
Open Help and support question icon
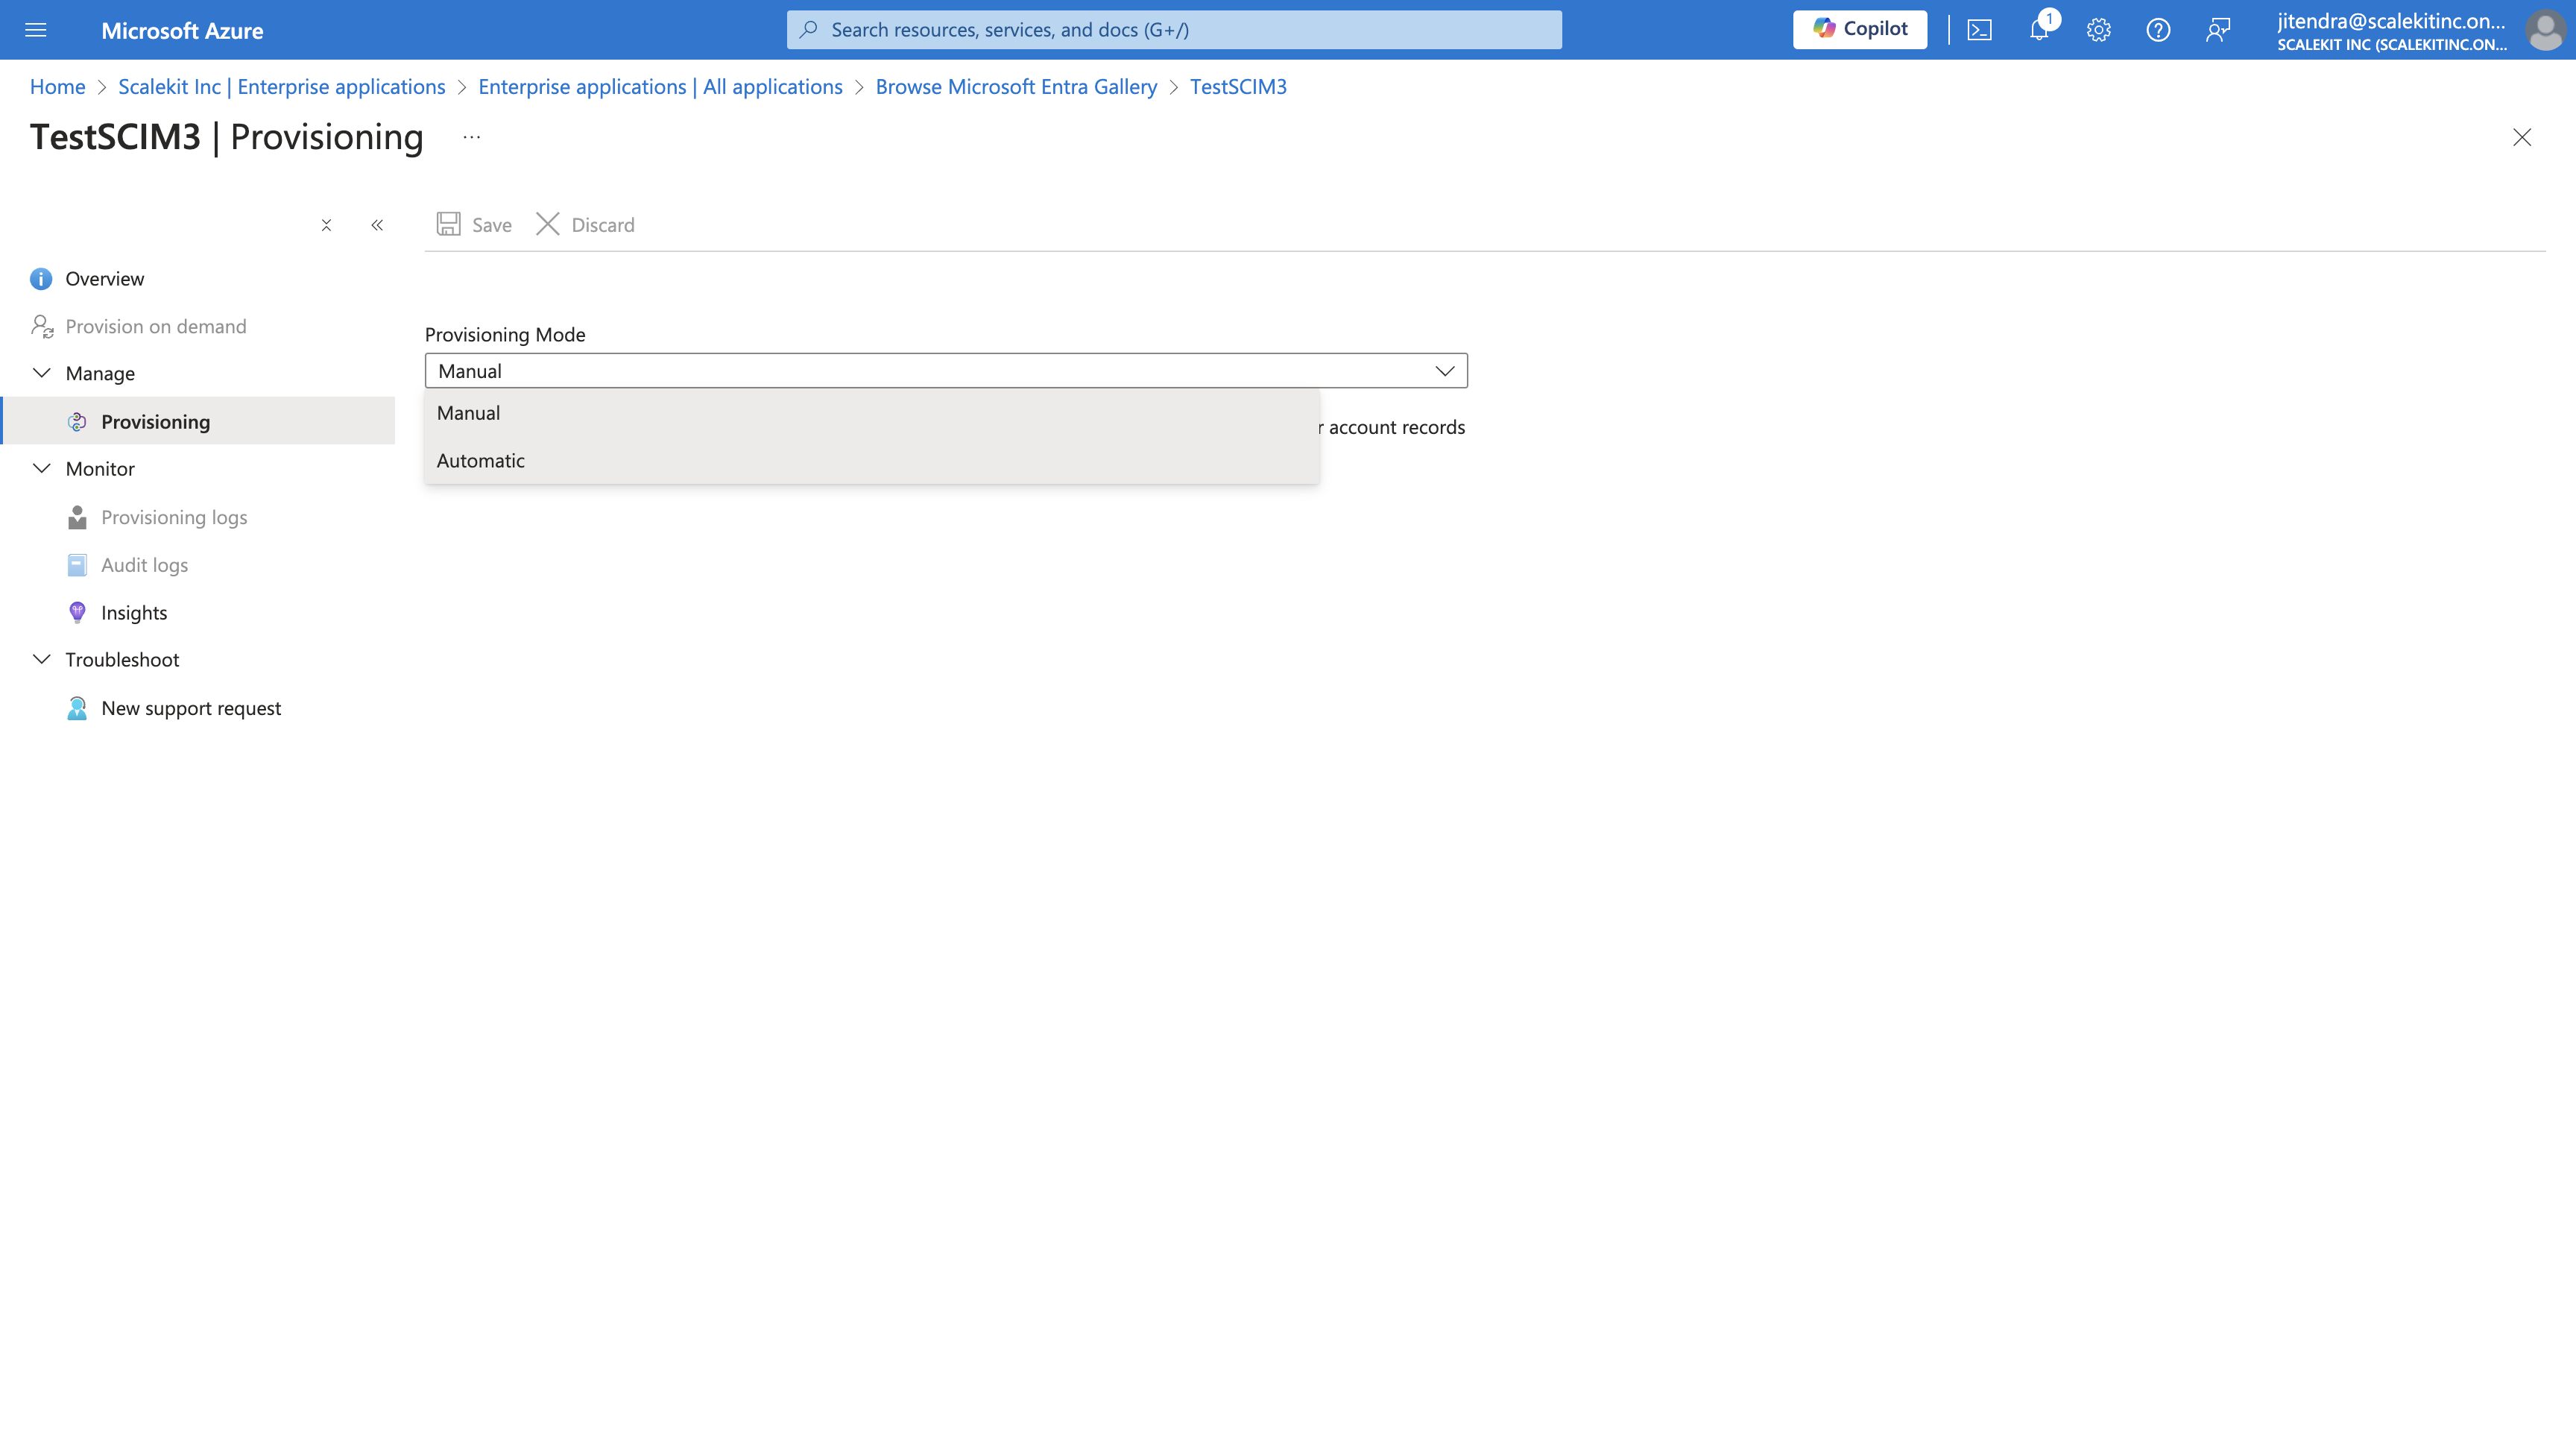pyautogui.click(x=2158, y=30)
